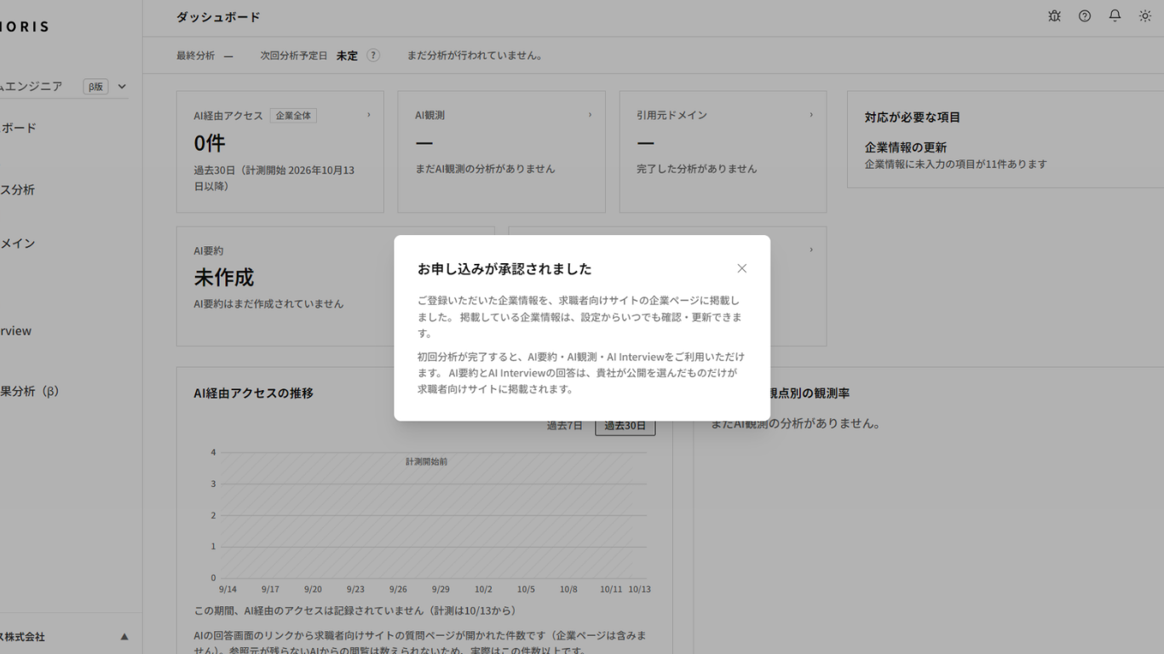Click the 対応が必要な項目 heading
Screen dimensions: 1164x654
coord(913,118)
